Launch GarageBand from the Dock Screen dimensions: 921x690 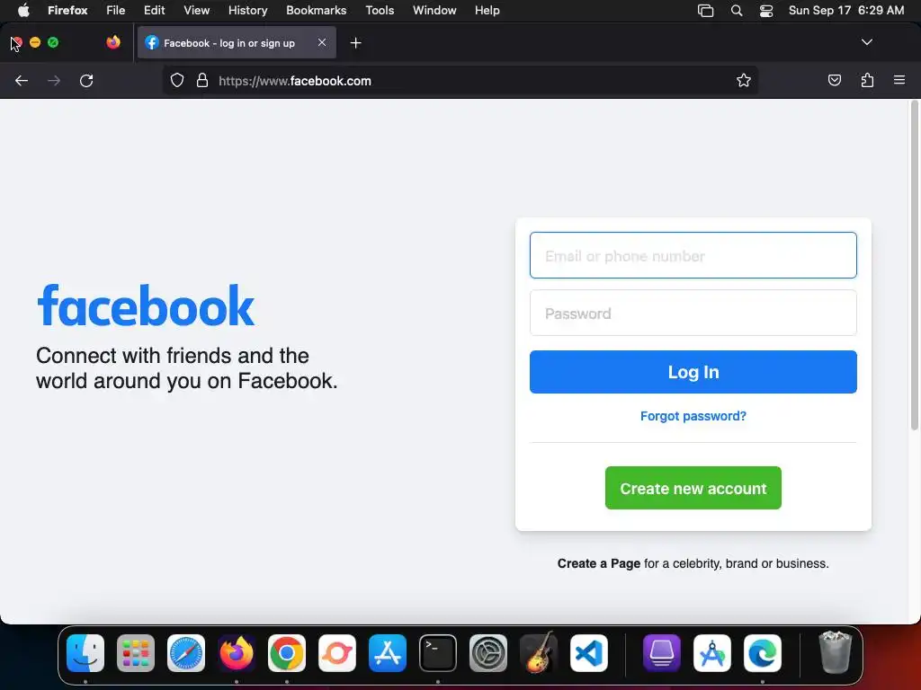pyautogui.click(x=539, y=652)
